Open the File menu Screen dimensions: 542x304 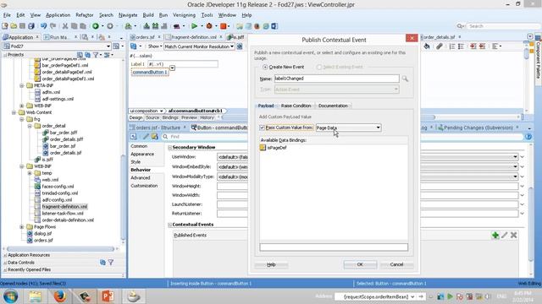coord(7,15)
